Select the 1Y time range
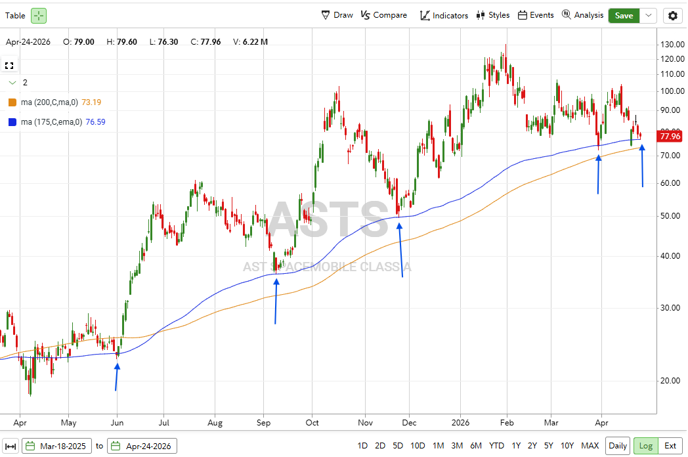The width and height of the screenshot is (688, 457). pyautogui.click(x=516, y=446)
